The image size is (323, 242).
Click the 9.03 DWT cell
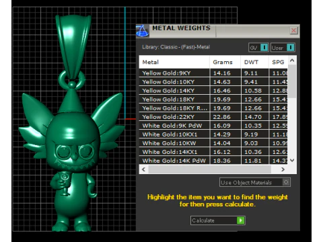pos(255,143)
